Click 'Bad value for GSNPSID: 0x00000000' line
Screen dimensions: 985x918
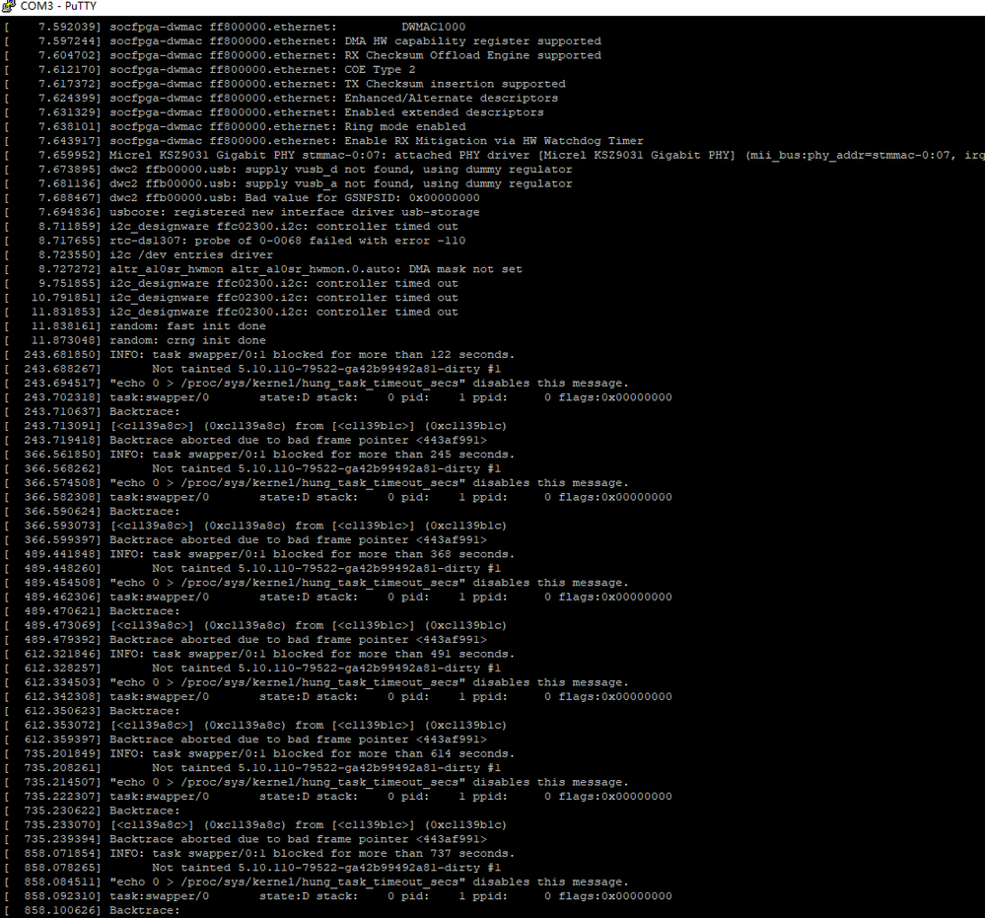[x=242, y=198]
